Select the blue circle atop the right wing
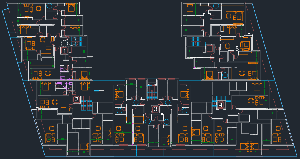The image size is (300, 159). (x=216, y=6)
